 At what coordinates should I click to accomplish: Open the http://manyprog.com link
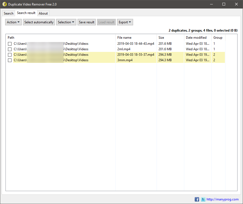click(x=222, y=199)
